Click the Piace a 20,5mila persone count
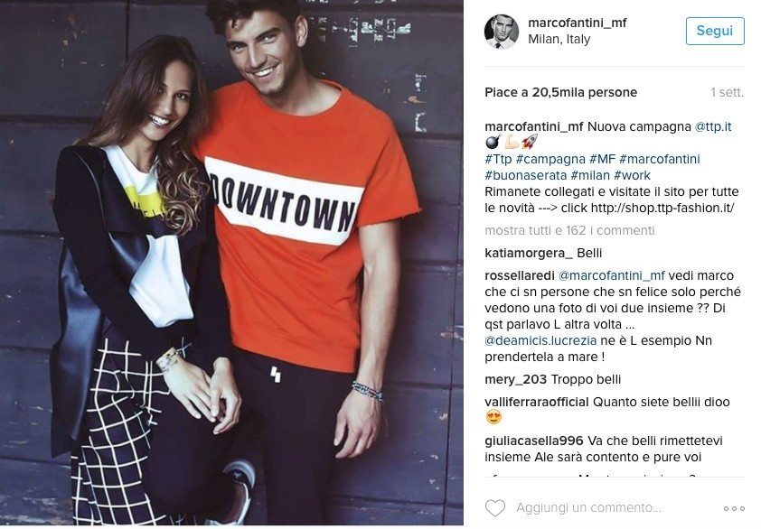 (x=560, y=93)
